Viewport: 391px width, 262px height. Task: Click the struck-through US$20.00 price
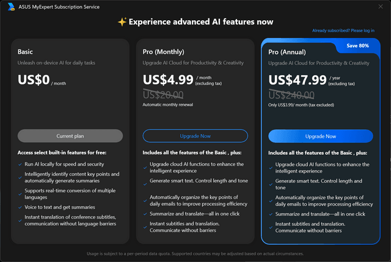pyautogui.click(x=163, y=95)
